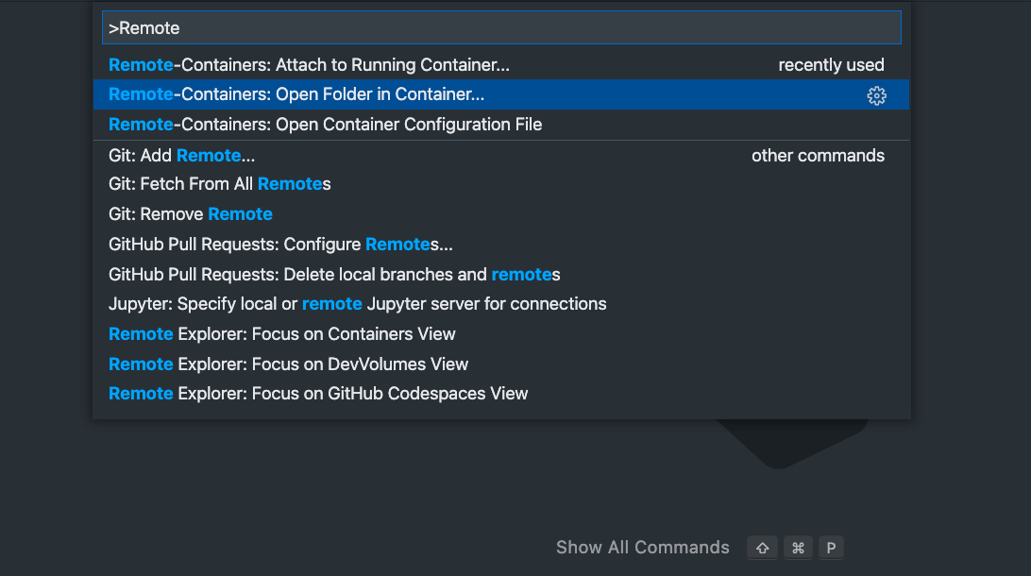Select Remote-Containers: Attach to Running Container
This screenshot has width=1031, height=576.
pos(501,64)
